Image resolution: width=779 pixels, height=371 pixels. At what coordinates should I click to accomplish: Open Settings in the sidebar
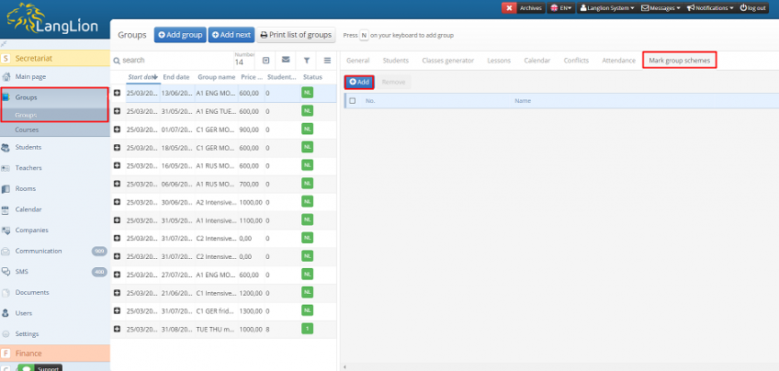(27, 333)
